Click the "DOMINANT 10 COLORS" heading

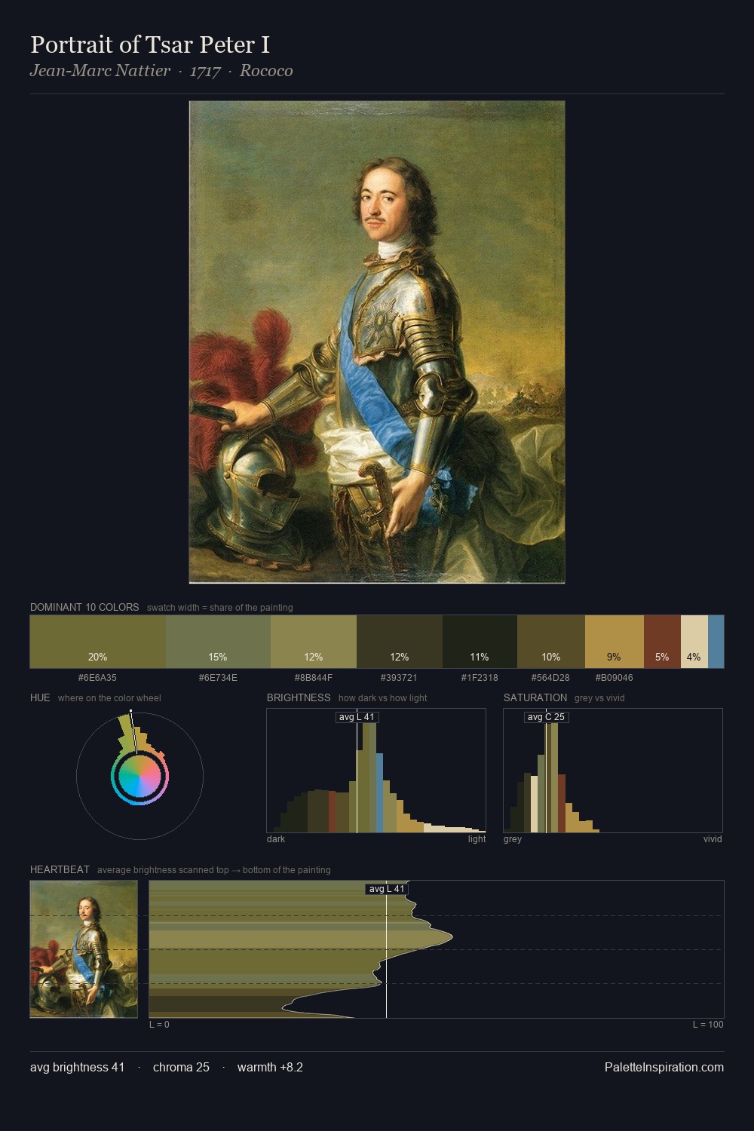coord(84,607)
